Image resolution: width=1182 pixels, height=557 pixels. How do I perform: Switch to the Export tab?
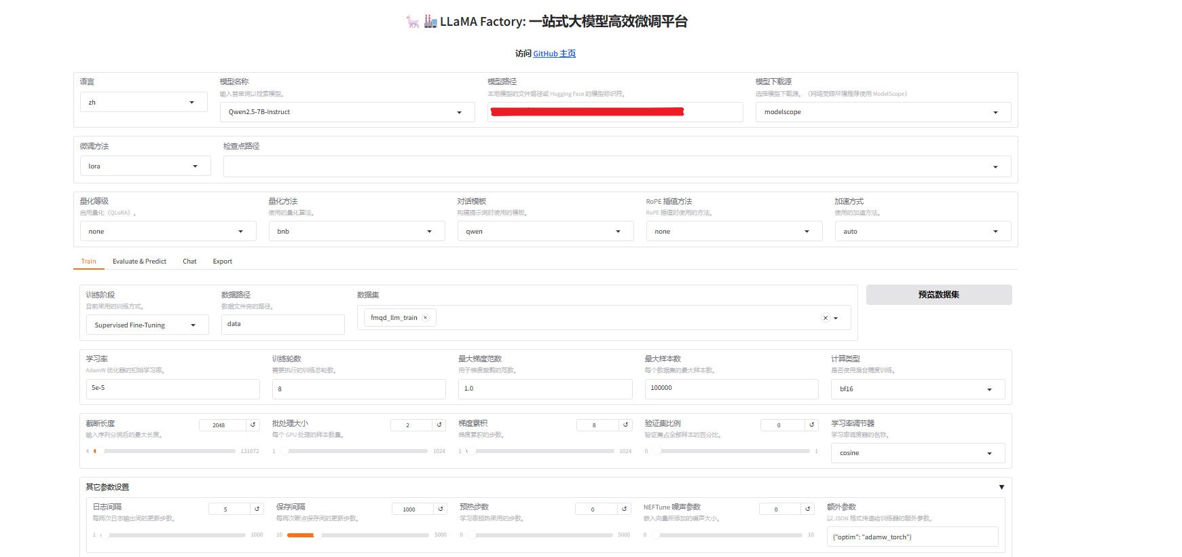pos(223,262)
